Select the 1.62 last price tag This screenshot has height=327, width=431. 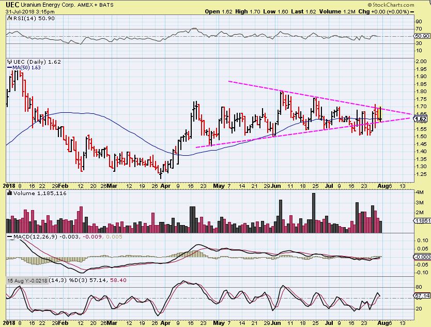click(421, 119)
